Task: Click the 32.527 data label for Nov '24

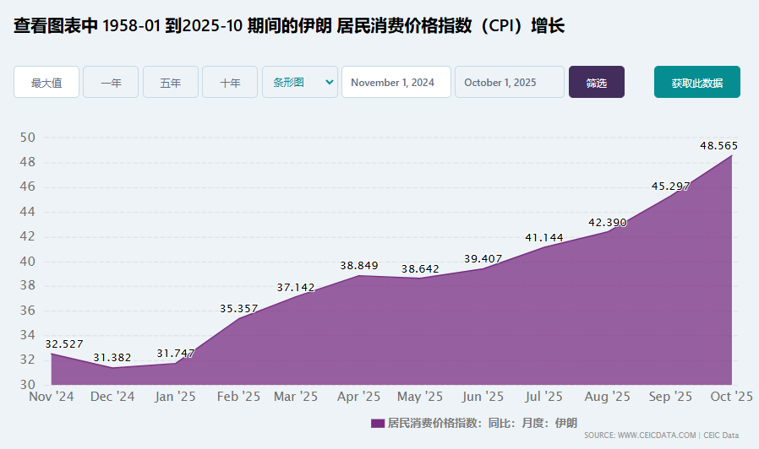Action: 64,344
